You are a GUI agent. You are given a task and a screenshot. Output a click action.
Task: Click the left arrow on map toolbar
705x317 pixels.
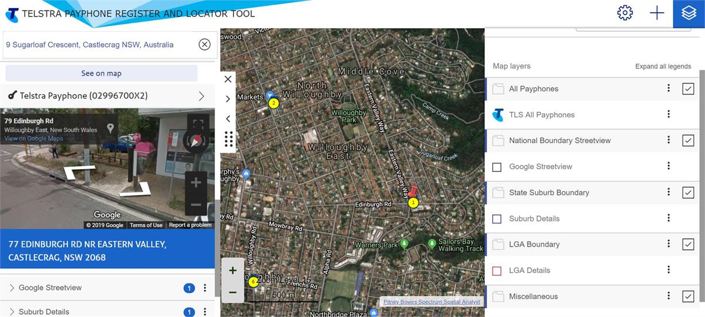coord(228,119)
